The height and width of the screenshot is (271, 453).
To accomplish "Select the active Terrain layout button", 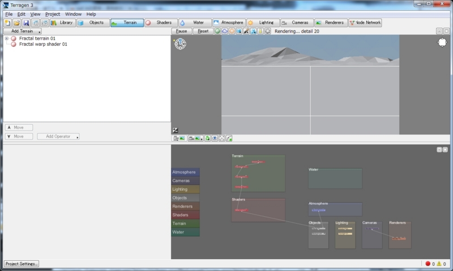I will (127, 23).
